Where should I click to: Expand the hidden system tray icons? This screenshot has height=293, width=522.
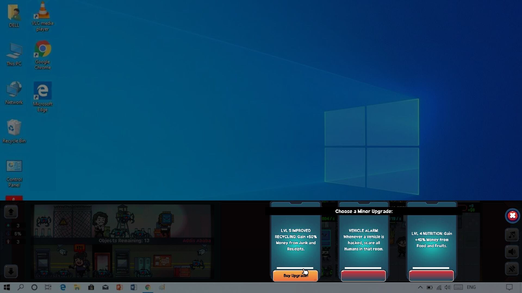tap(420, 287)
